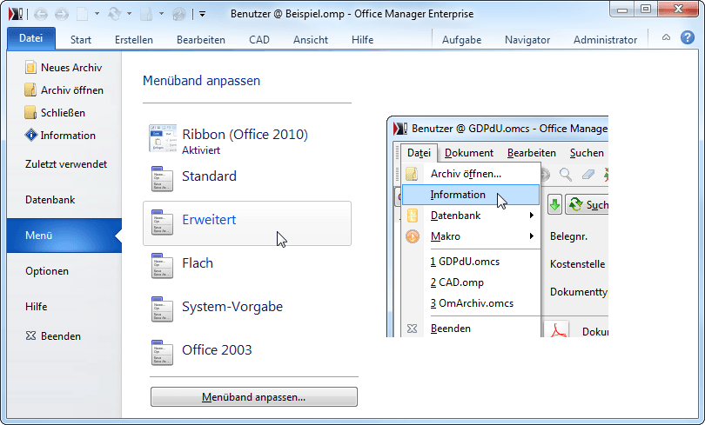This screenshot has width=705, height=425.
Task: Click the Office Manager application logo icon
Action: point(16,14)
